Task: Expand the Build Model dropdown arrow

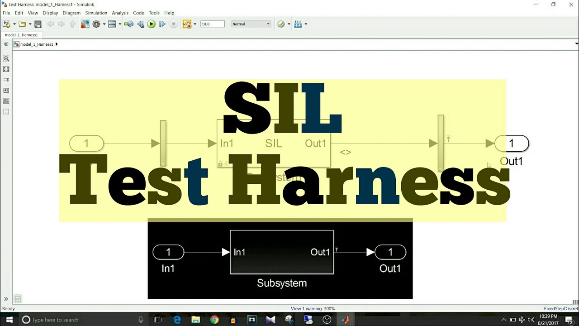Action: 306,24
